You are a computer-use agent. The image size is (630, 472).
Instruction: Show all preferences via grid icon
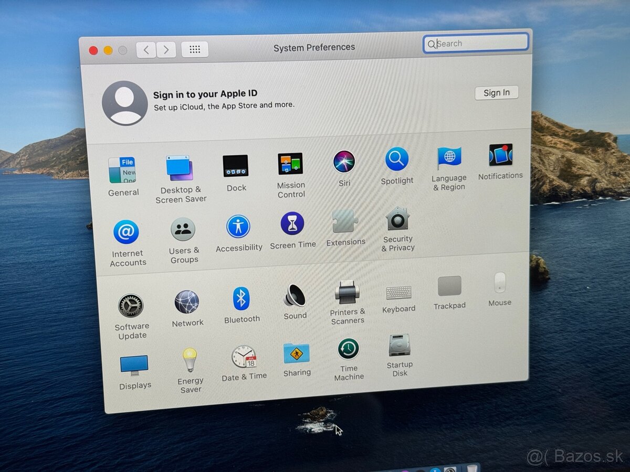[194, 49]
